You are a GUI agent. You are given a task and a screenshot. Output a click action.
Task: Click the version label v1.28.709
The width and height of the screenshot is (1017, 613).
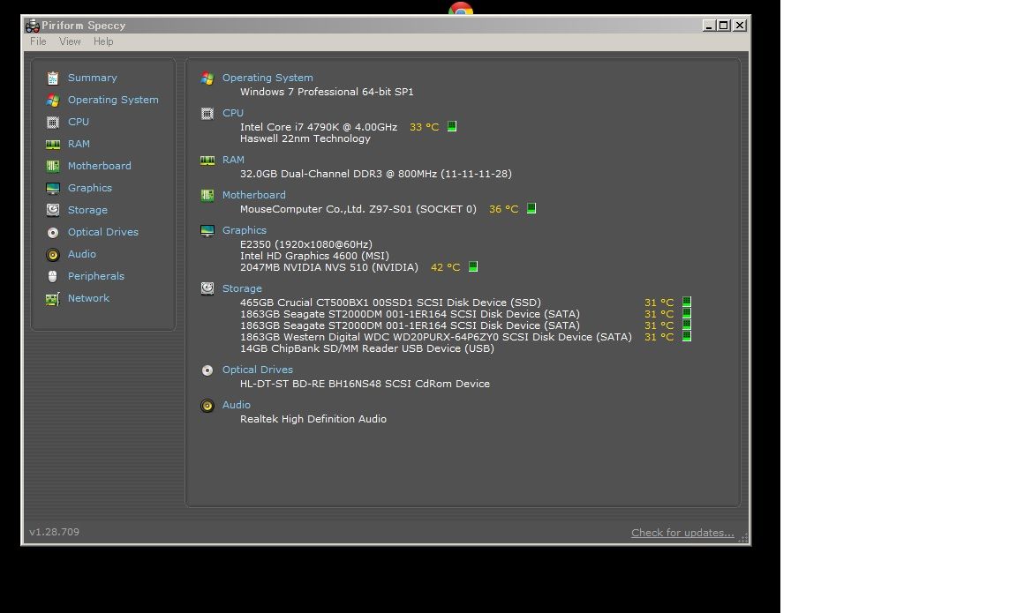55,532
